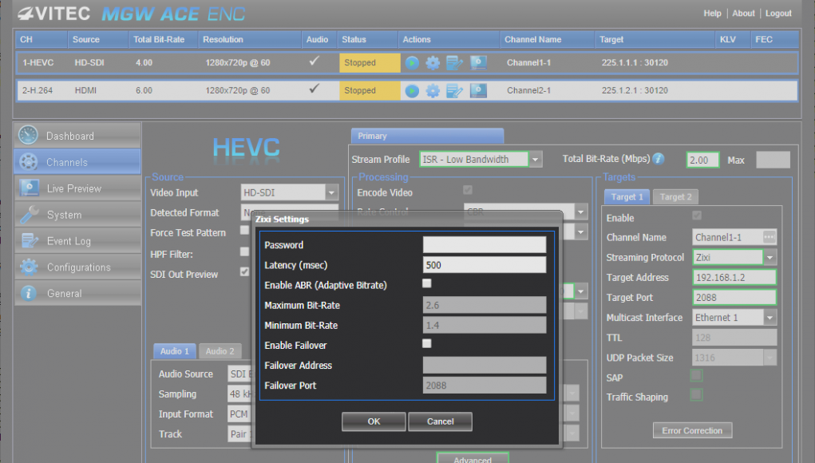Click the Target 1 Channel Name field
Viewport: 815px width, 463px height.
pyautogui.click(x=728, y=237)
